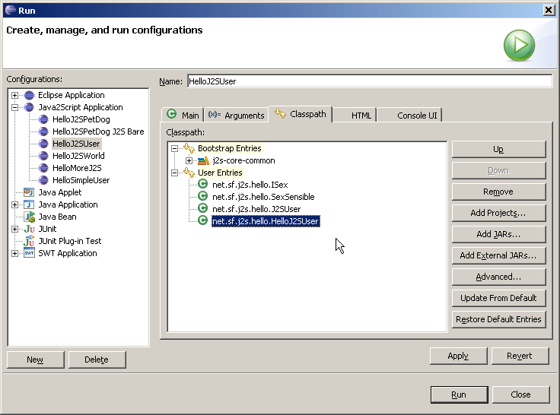
Task: Click the JUnit Plug-in Test icon
Action: coord(29,241)
